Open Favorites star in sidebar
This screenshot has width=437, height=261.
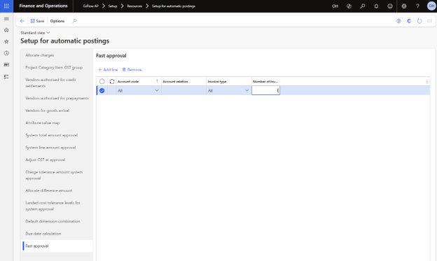pyautogui.click(x=6, y=41)
